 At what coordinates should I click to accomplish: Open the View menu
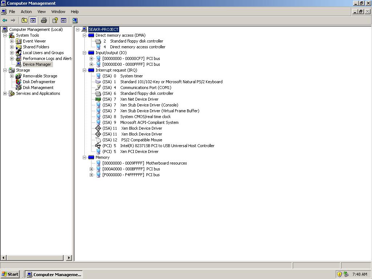point(41,12)
